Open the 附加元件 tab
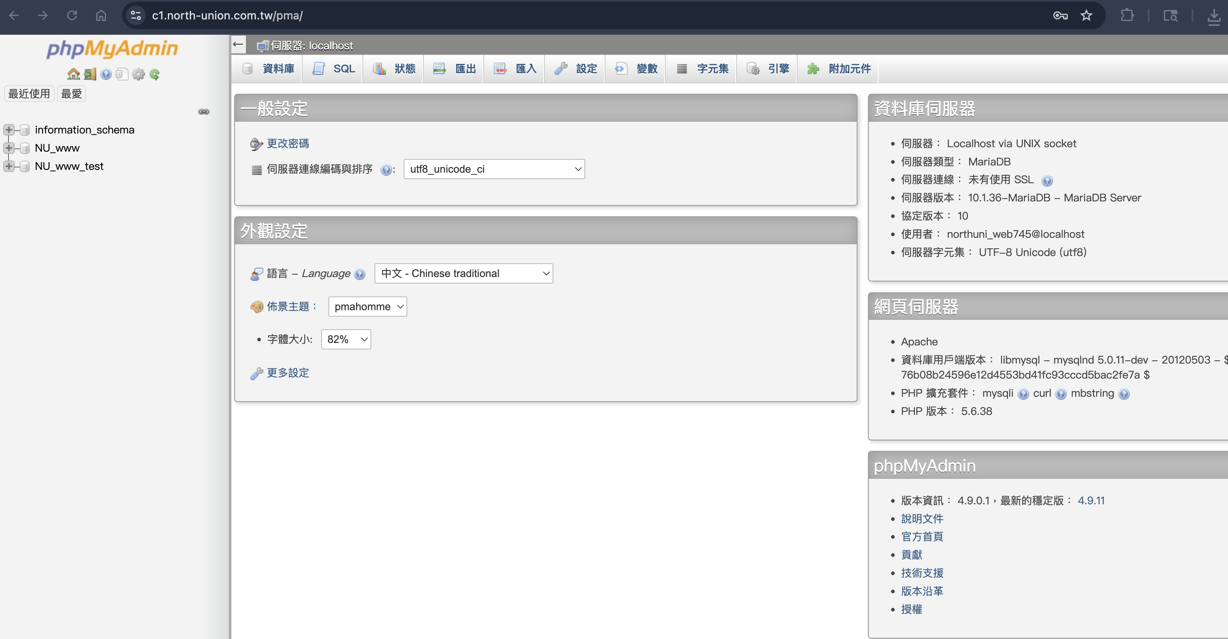 click(838, 69)
